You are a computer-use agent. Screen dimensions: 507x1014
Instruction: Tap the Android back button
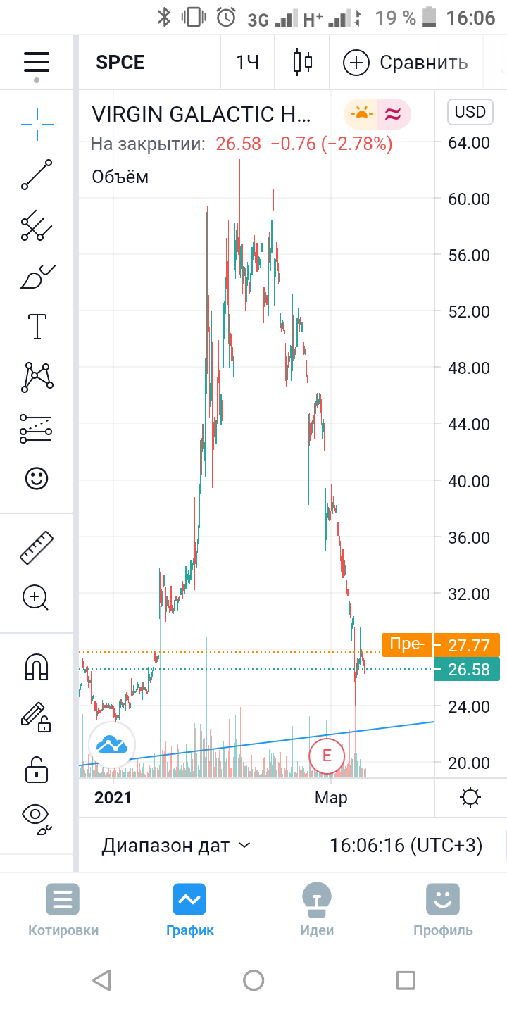point(101,979)
